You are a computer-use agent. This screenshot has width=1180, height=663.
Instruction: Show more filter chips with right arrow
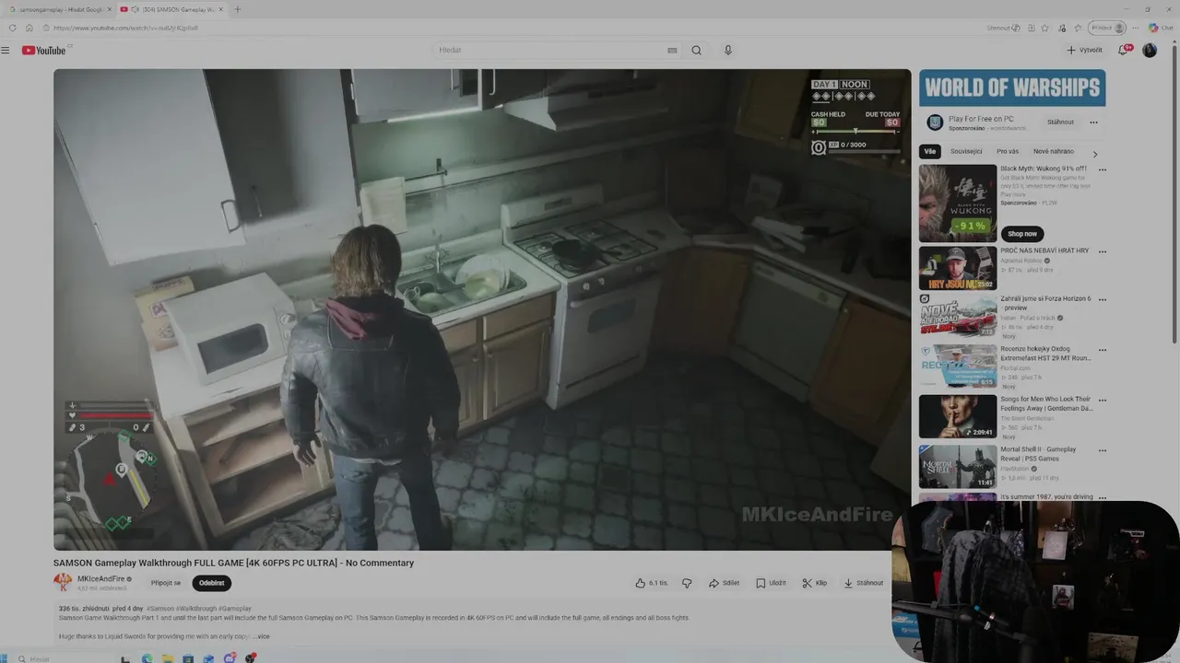coord(1095,154)
